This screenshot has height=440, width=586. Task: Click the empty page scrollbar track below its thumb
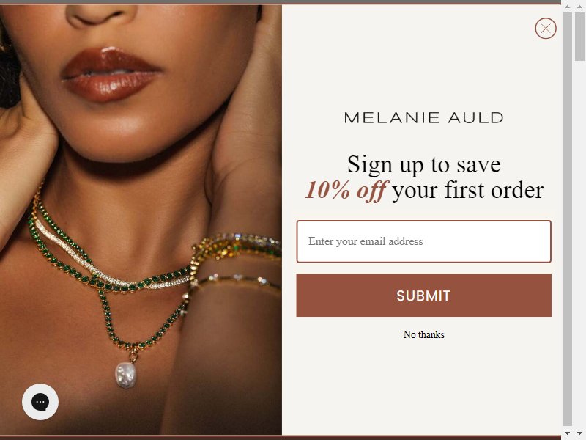point(579,243)
